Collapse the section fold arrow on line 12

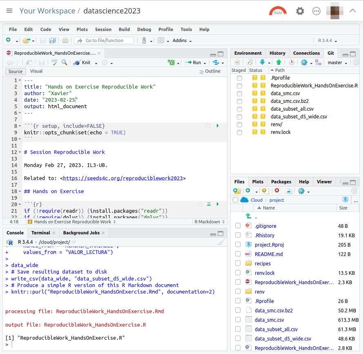pos(20,152)
